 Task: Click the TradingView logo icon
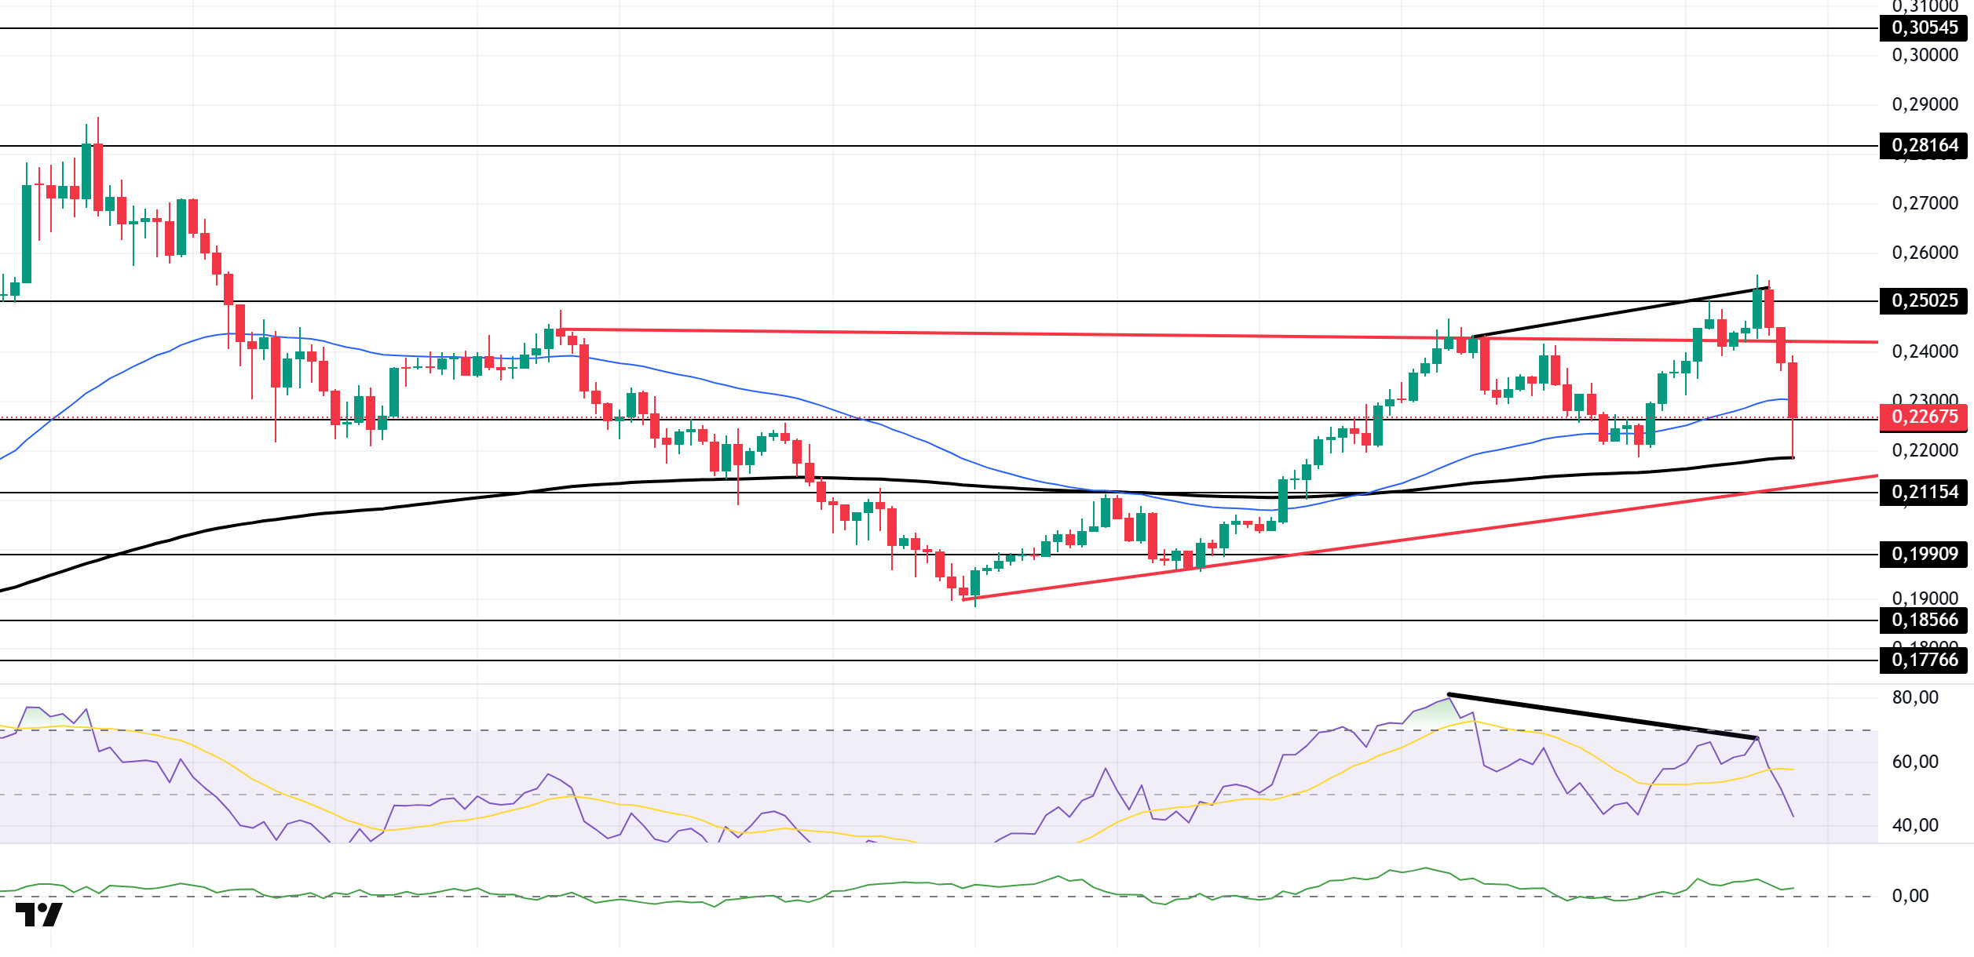pyautogui.click(x=38, y=915)
